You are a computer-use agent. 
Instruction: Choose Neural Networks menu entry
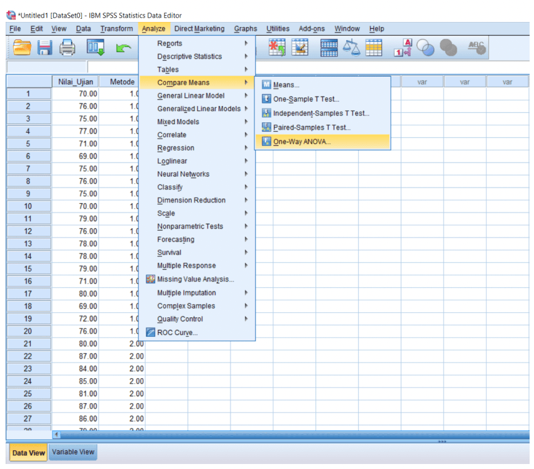coord(197,174)
